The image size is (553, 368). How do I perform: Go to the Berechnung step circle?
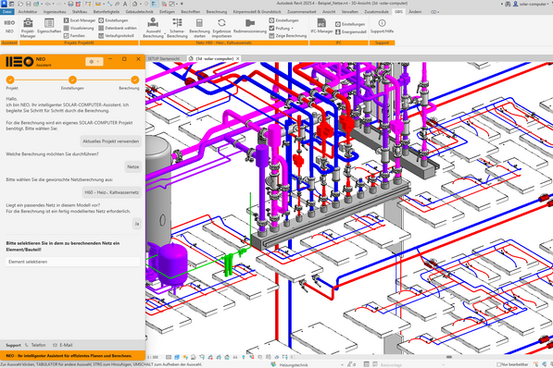[134, 80]
